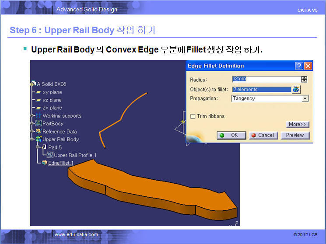The image size is (326, 244).
Task: Click the Working supports grid icon
Action: (x=39, y=116)
